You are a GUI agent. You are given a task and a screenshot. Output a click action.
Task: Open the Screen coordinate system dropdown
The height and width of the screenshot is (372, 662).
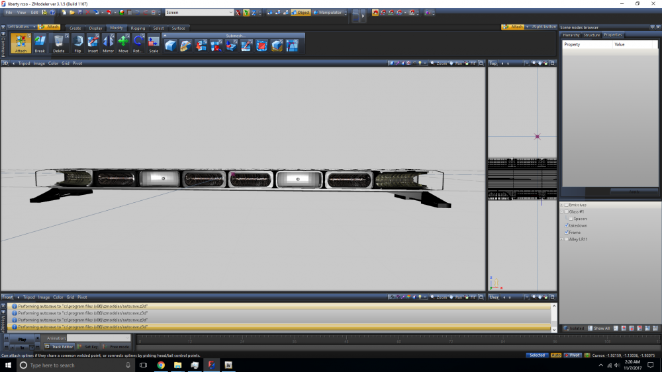[x=230, y=13]
